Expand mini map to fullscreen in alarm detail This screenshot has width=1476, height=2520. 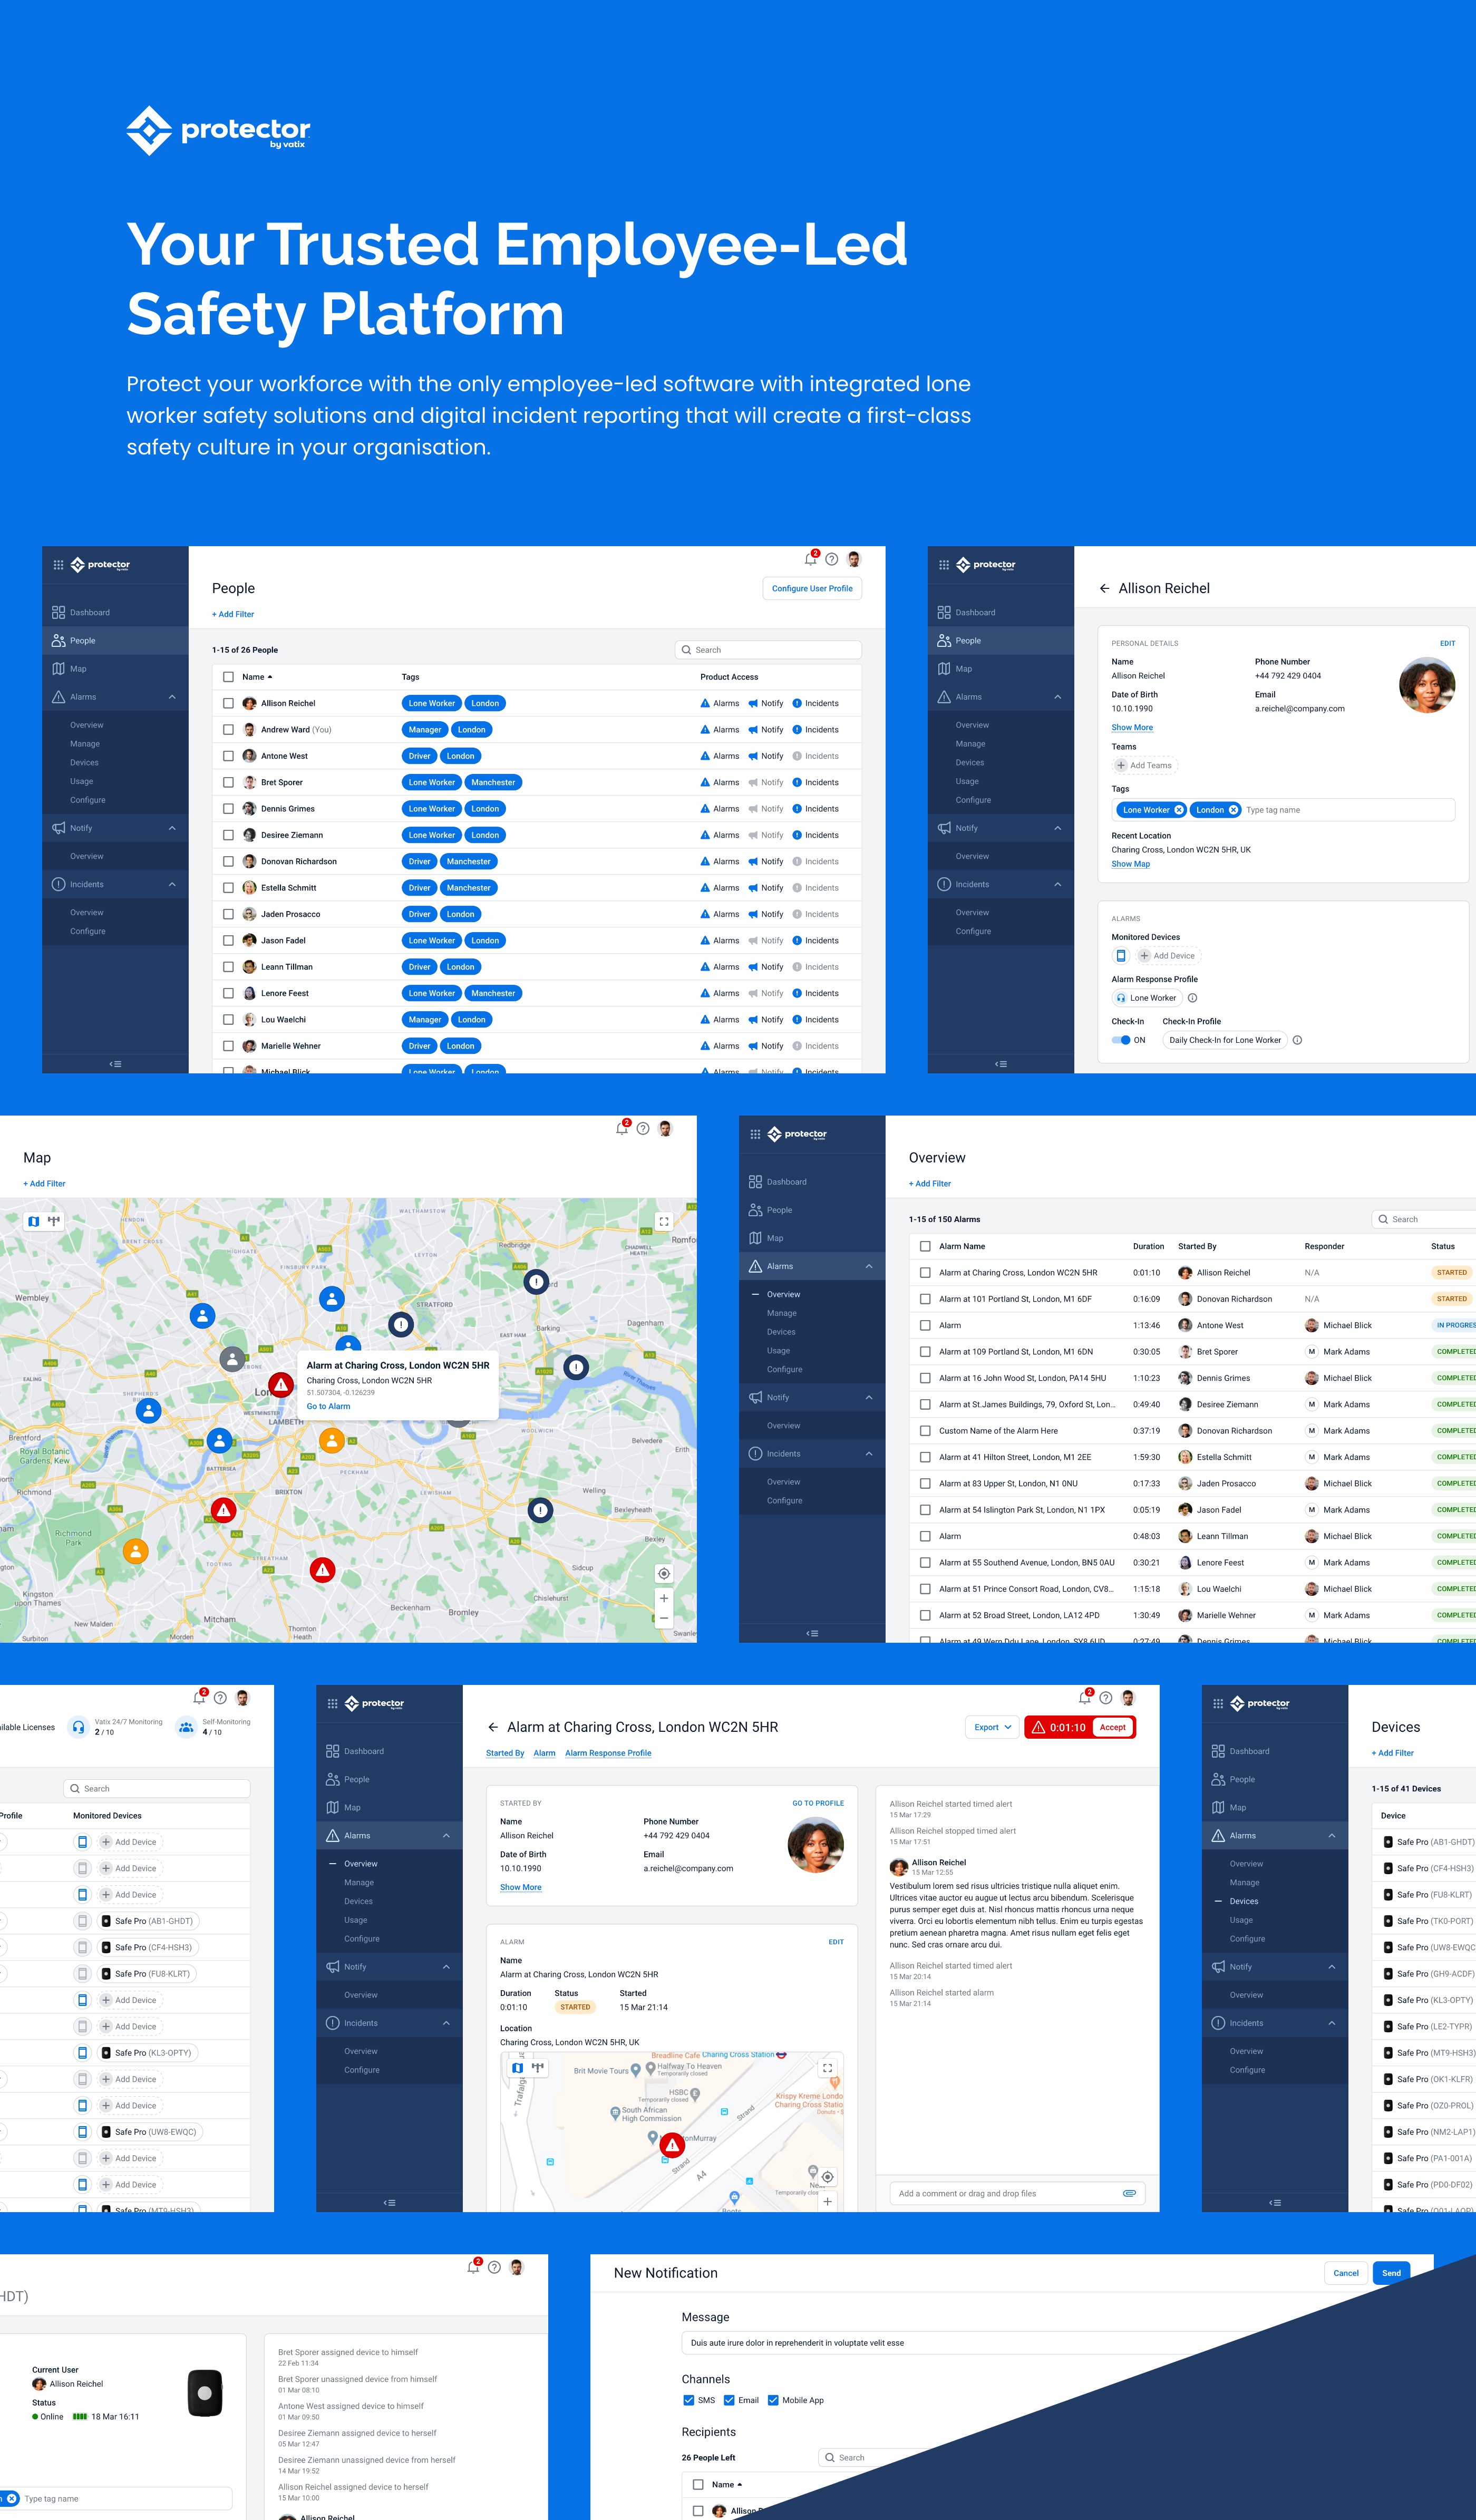(x=827, y=2067)
